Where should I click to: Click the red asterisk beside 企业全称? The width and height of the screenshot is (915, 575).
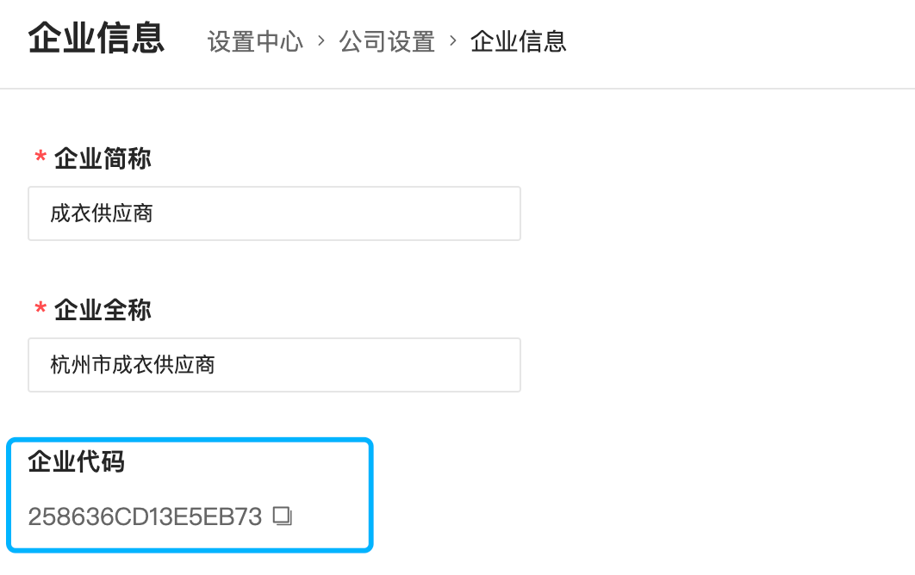pyautogui.click(x=40, y=310)
